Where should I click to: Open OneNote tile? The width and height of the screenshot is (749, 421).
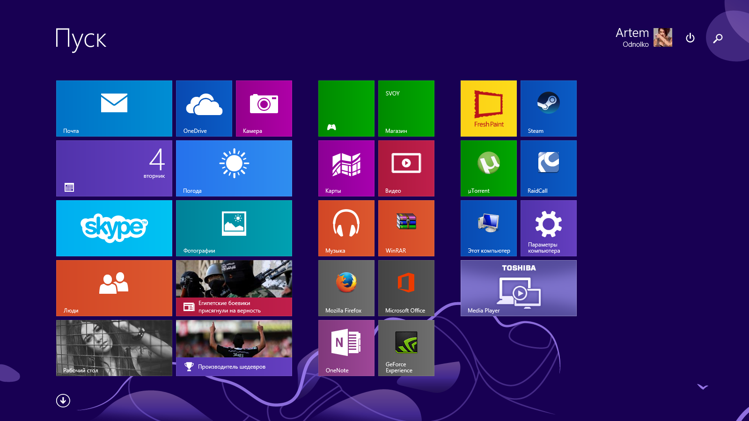346,348
